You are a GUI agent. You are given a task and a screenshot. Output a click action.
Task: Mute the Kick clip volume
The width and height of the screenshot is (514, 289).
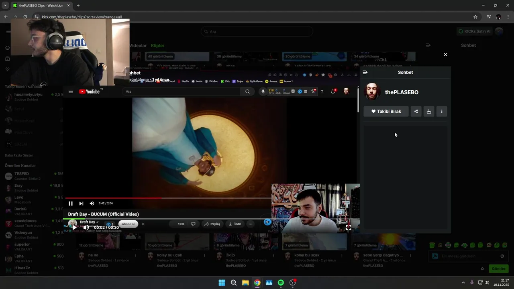coord(86,227)
